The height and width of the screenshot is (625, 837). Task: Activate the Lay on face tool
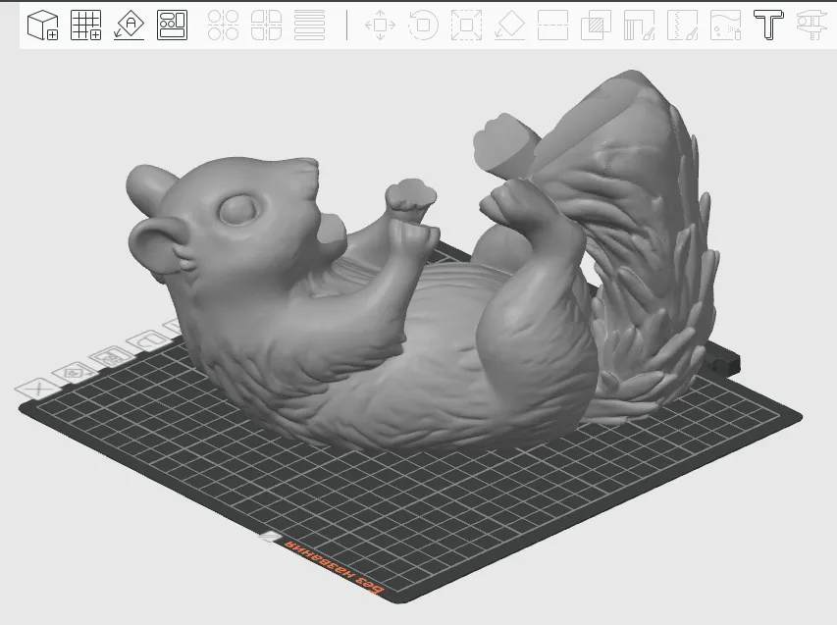coord(509,26)
